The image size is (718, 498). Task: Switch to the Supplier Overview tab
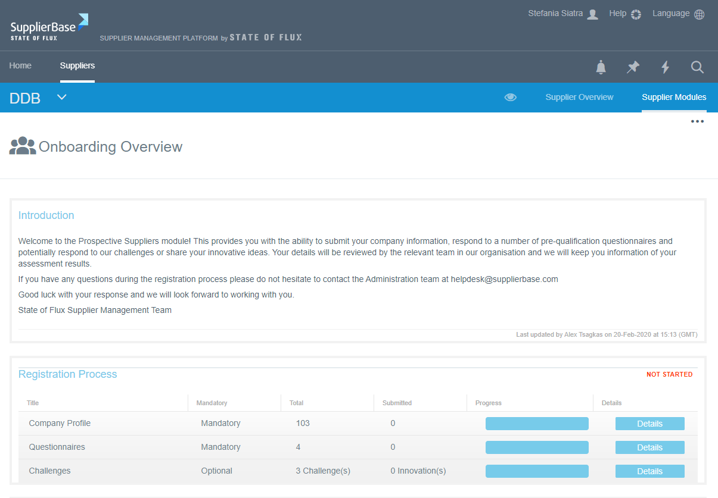point(579,97)
